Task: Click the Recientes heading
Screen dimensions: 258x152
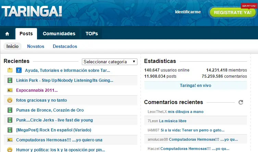Action: [17, 61]
